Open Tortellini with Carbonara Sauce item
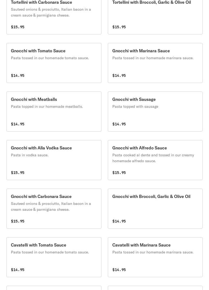This screenshot has width=209, height=290. 54,16
